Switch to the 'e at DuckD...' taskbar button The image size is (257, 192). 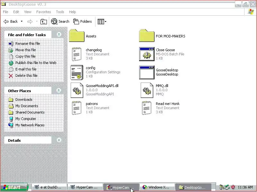[x=49, y=187]
